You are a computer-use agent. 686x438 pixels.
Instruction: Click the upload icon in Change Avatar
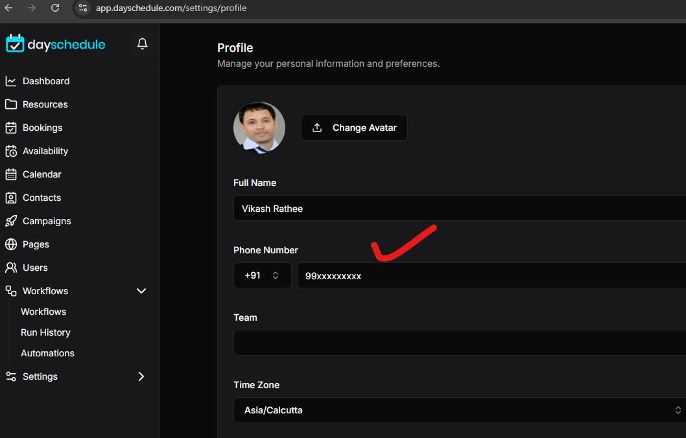317,128
